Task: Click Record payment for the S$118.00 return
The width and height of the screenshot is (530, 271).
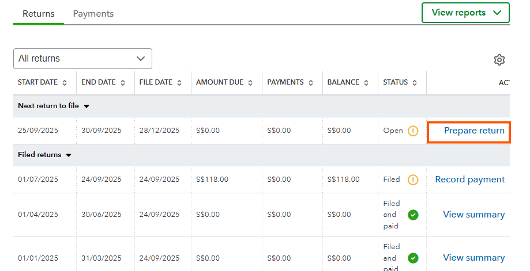Action: click(x=469, y=180)
